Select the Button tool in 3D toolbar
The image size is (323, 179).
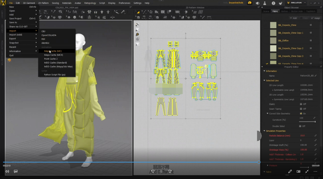coord(74,18)
